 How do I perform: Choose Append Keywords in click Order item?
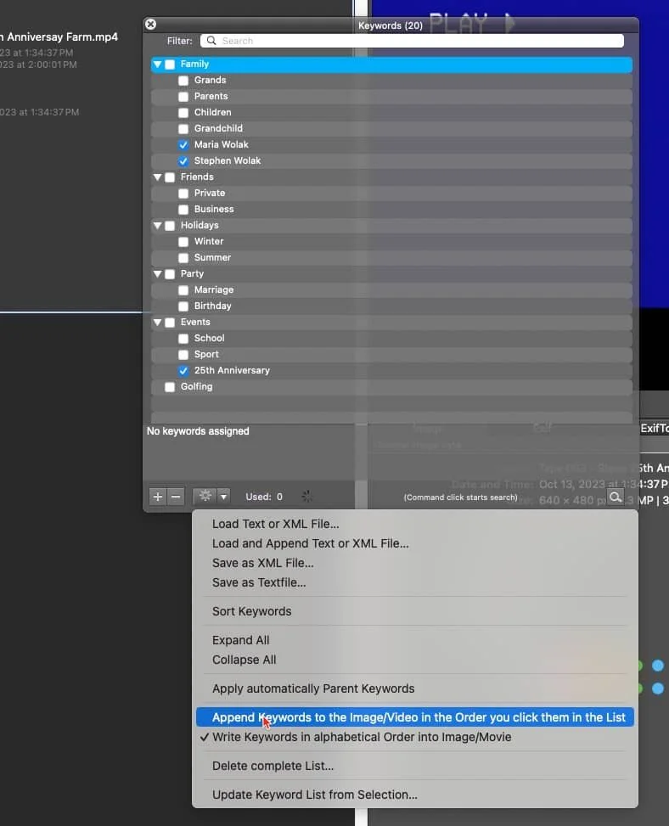[415, 717]
